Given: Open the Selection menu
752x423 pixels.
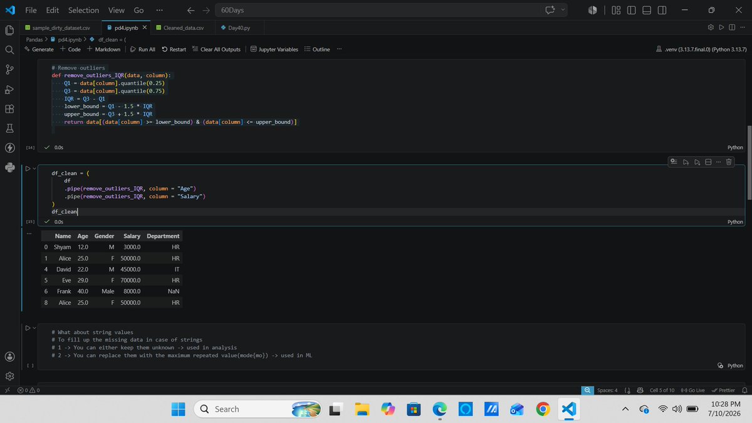Looking at the screenshot, I should tap(83, 10).
